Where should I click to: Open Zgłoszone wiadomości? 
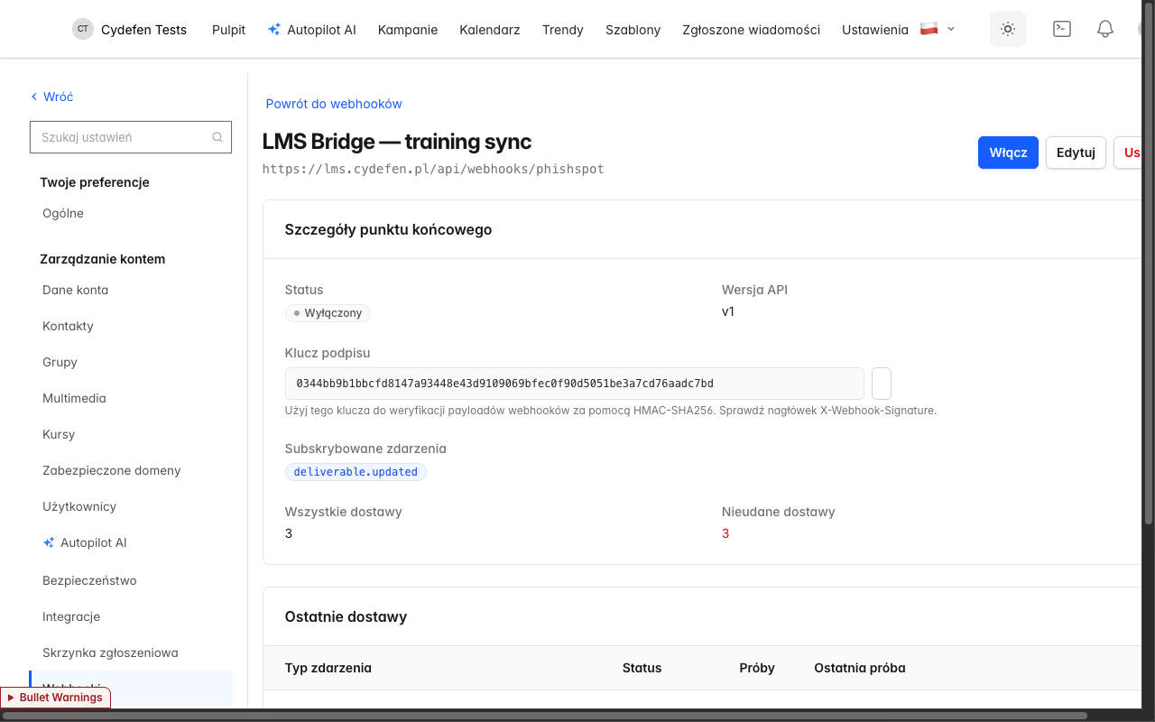[x=752, y=30]
